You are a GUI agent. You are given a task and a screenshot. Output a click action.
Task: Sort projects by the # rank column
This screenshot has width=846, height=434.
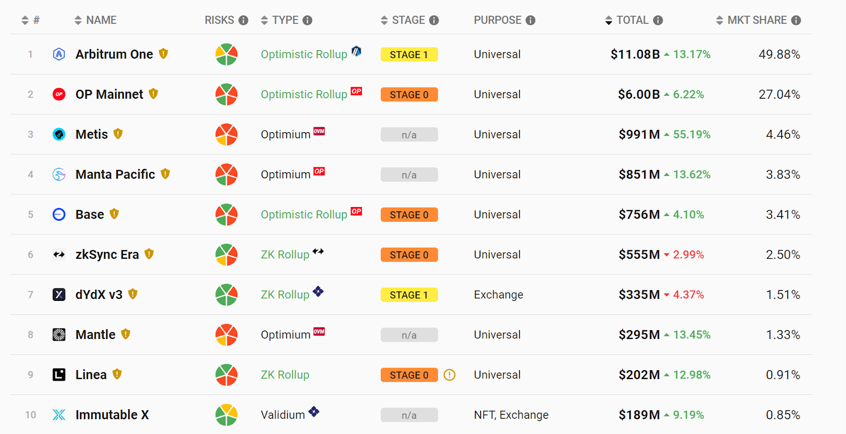click(25, 21)
